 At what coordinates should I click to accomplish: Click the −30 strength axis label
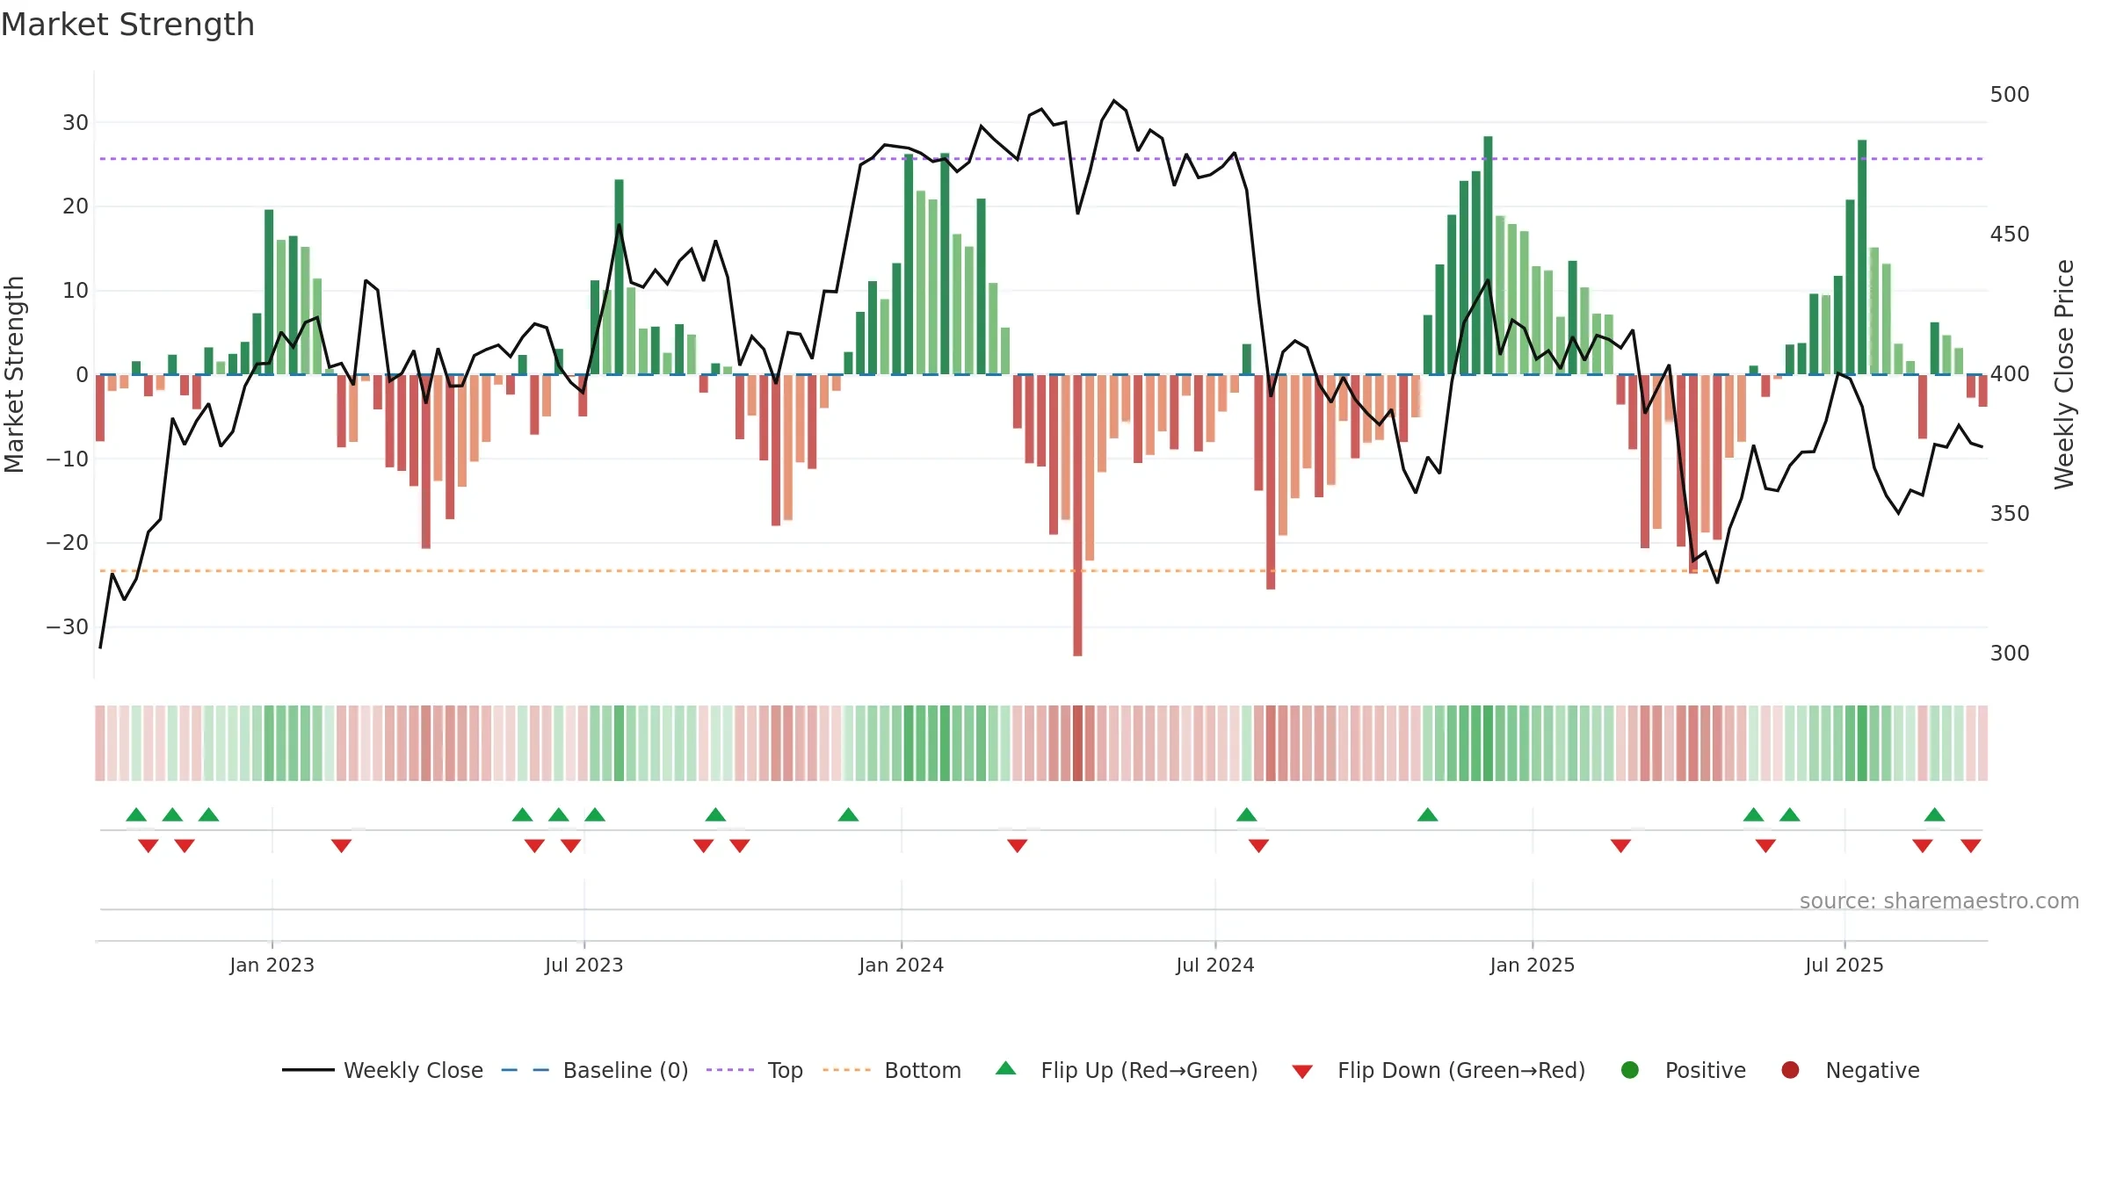68,627
